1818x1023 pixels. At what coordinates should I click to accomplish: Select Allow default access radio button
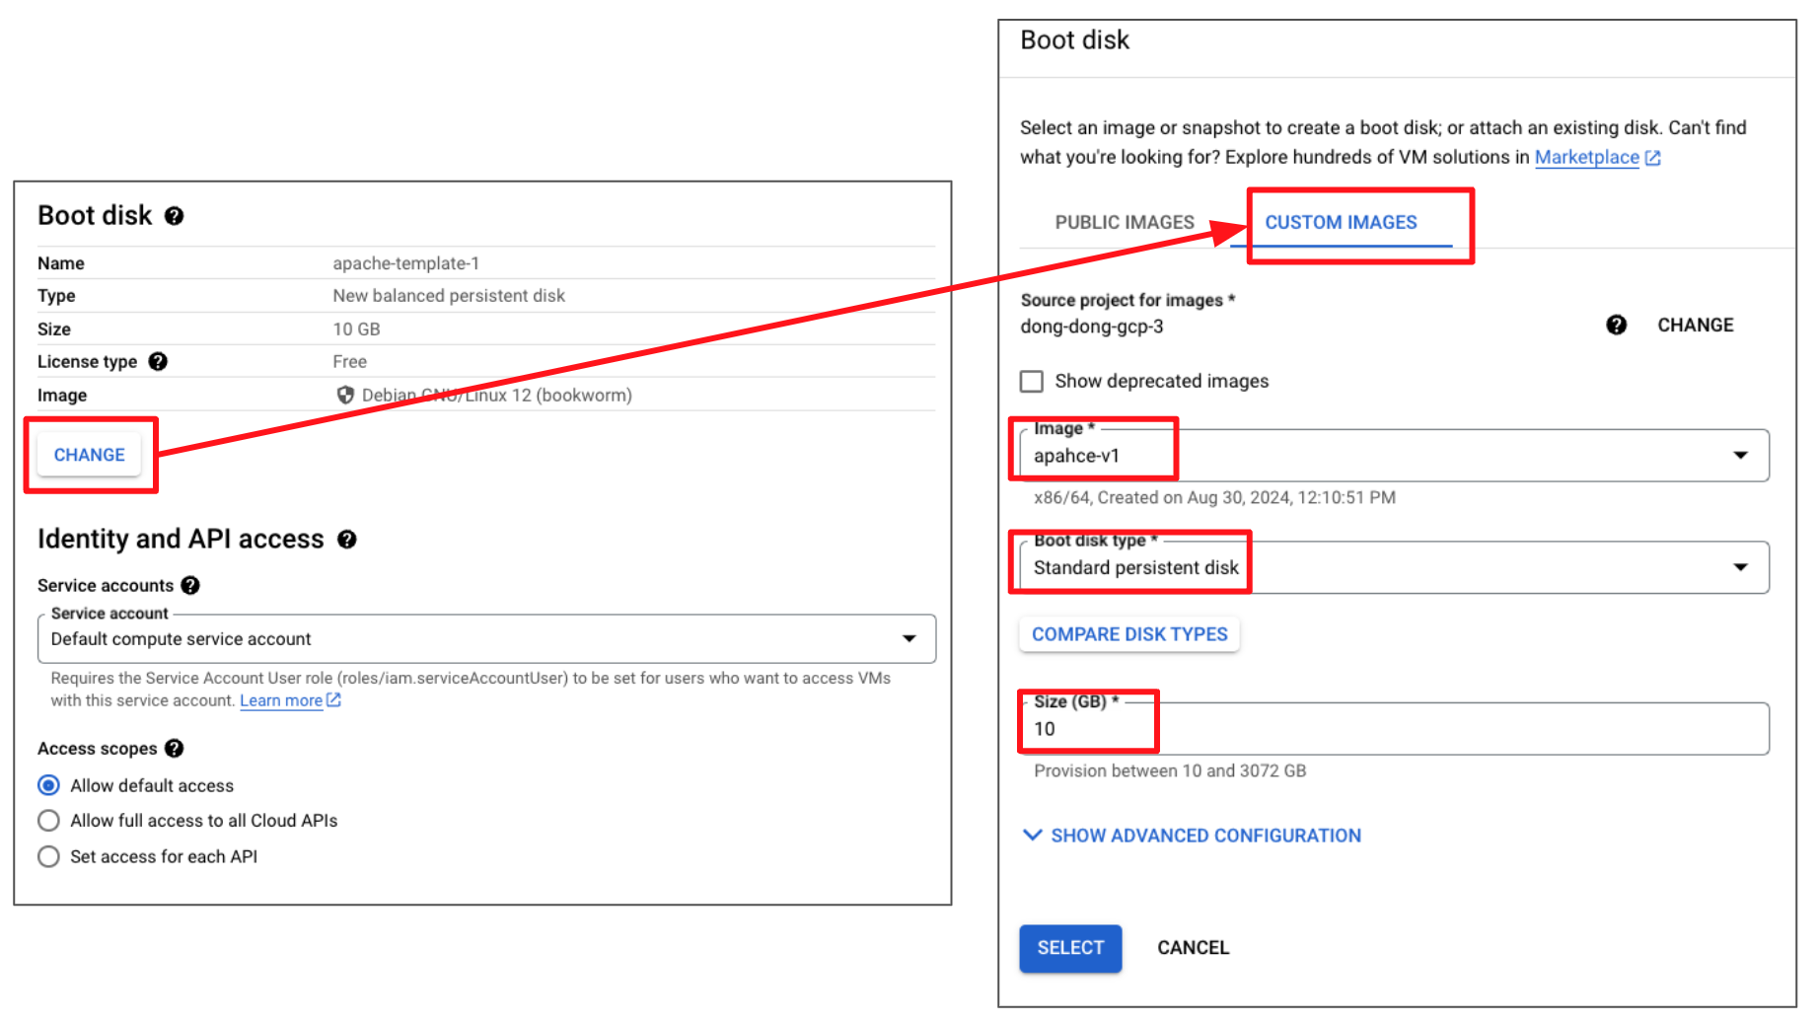pyautogui.click(x=48, y=786)
